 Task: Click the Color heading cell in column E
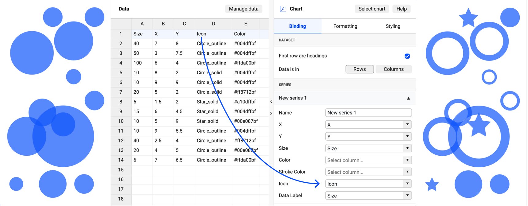point(246,34)
